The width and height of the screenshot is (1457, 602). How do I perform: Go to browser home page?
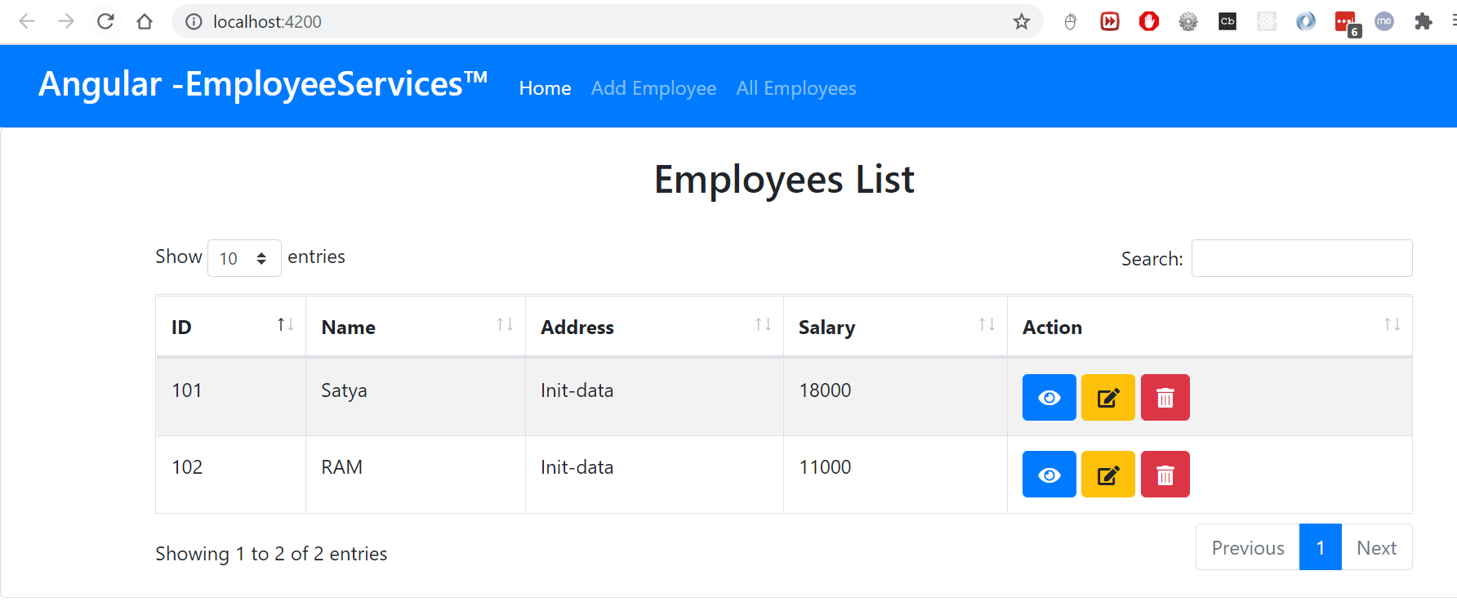pyautogui.click(x=145, y=22)
